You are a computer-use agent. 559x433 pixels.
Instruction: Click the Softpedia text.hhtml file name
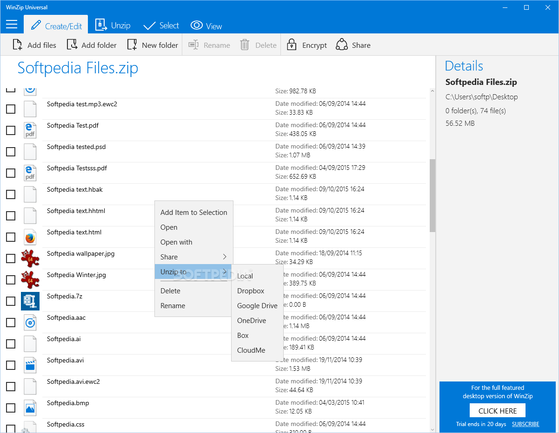click(76, 211)
